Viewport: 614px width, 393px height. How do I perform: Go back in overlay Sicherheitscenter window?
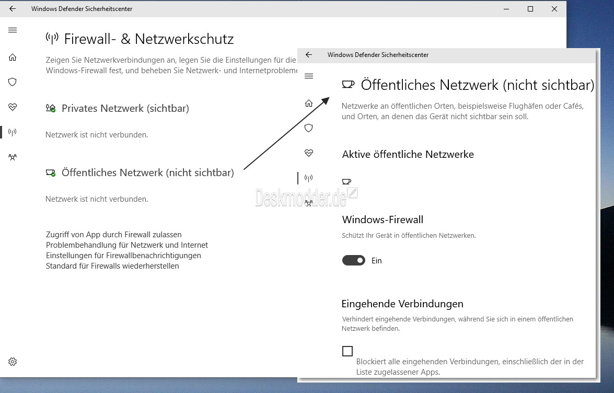309,55
